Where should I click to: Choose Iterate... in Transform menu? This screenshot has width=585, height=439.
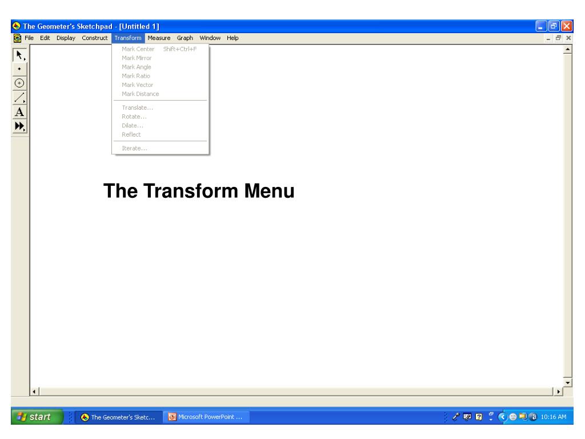(161, 148)
